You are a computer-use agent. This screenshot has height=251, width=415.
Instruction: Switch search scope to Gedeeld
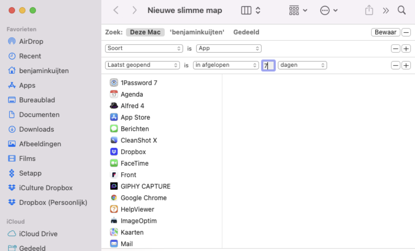[246, 32]
